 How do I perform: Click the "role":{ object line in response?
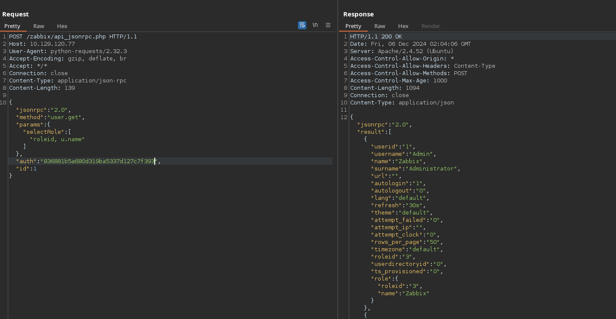(384, 278)
